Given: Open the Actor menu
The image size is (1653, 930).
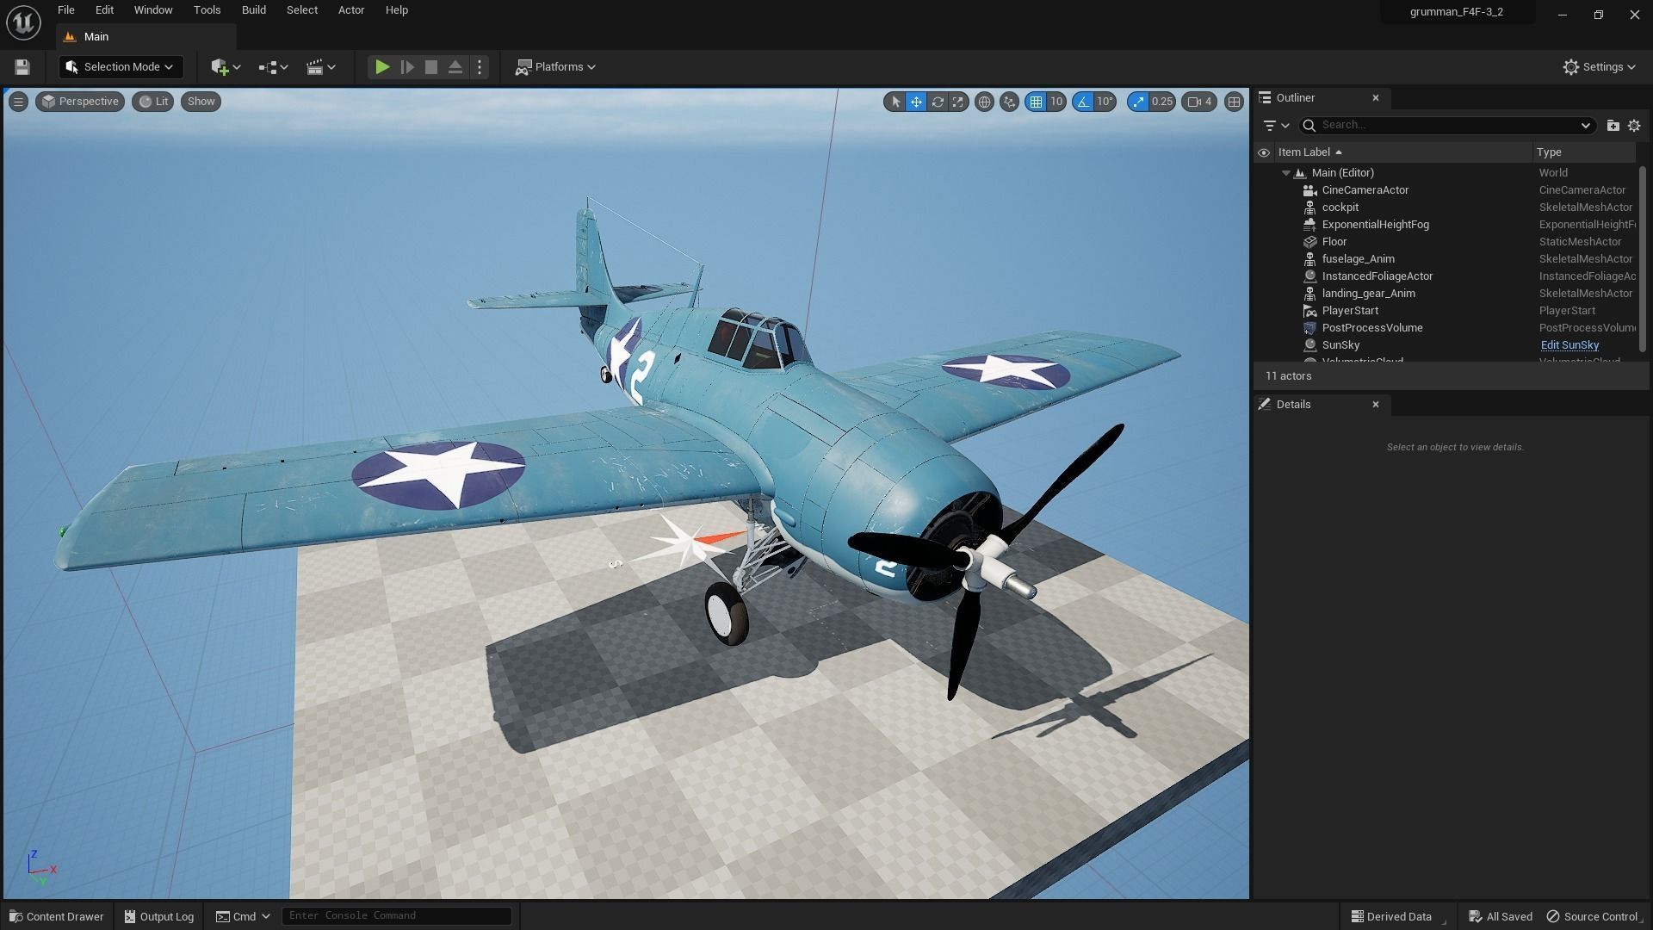Looking at the screenshot, I should pos(351,10).
